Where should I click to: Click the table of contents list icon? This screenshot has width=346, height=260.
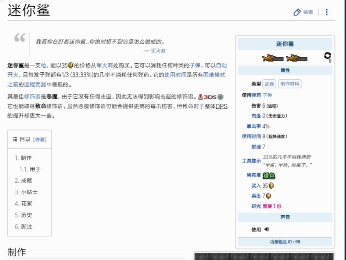15,139
